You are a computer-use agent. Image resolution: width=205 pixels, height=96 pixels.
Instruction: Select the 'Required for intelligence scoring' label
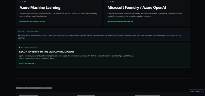32,21
